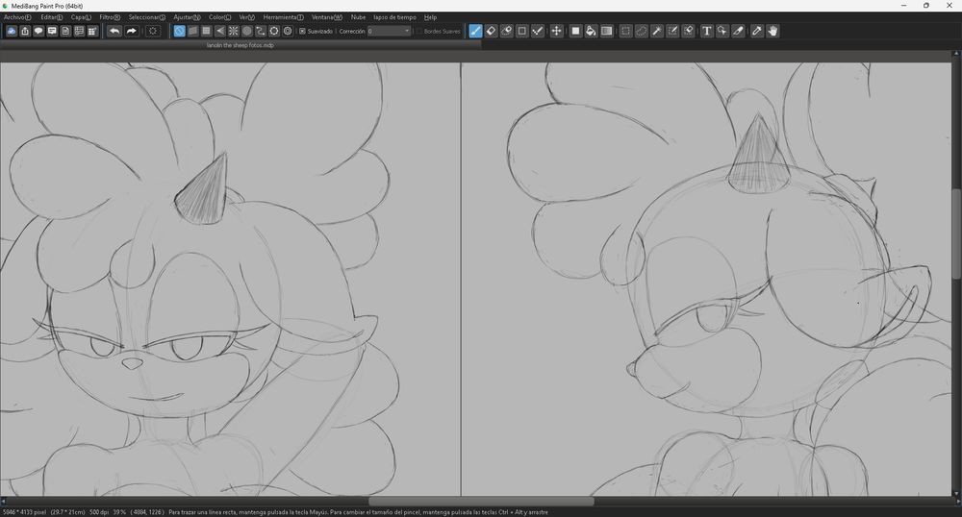Click the cloud save icon in toolbar

(x=11, y=31)
